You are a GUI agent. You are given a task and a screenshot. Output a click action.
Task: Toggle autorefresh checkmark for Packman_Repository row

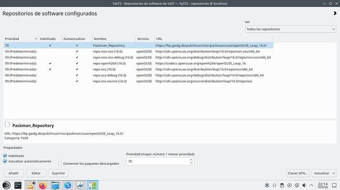tap(77, 45)
